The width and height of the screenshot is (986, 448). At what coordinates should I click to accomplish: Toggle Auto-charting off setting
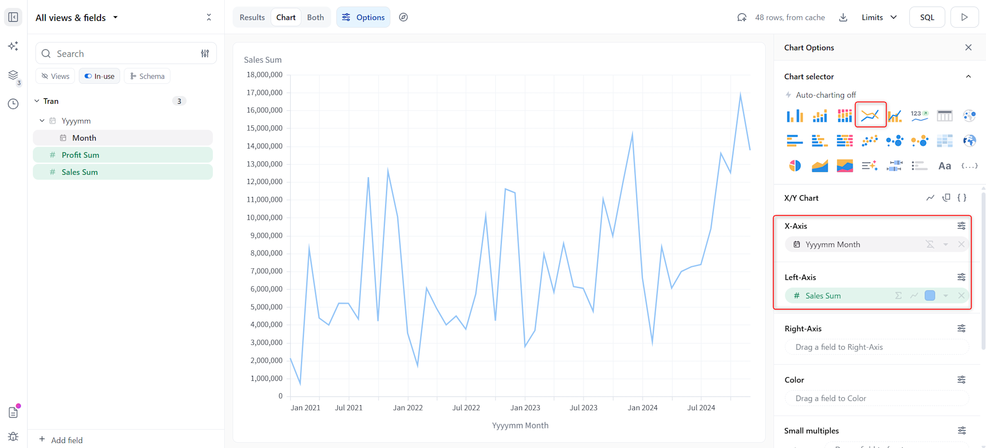(820, 95)
